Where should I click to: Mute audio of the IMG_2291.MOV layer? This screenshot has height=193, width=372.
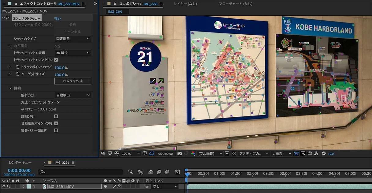click(x=8, y=186)
